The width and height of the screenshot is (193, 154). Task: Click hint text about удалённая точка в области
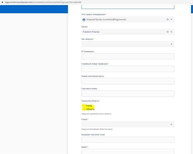point(96,114)
